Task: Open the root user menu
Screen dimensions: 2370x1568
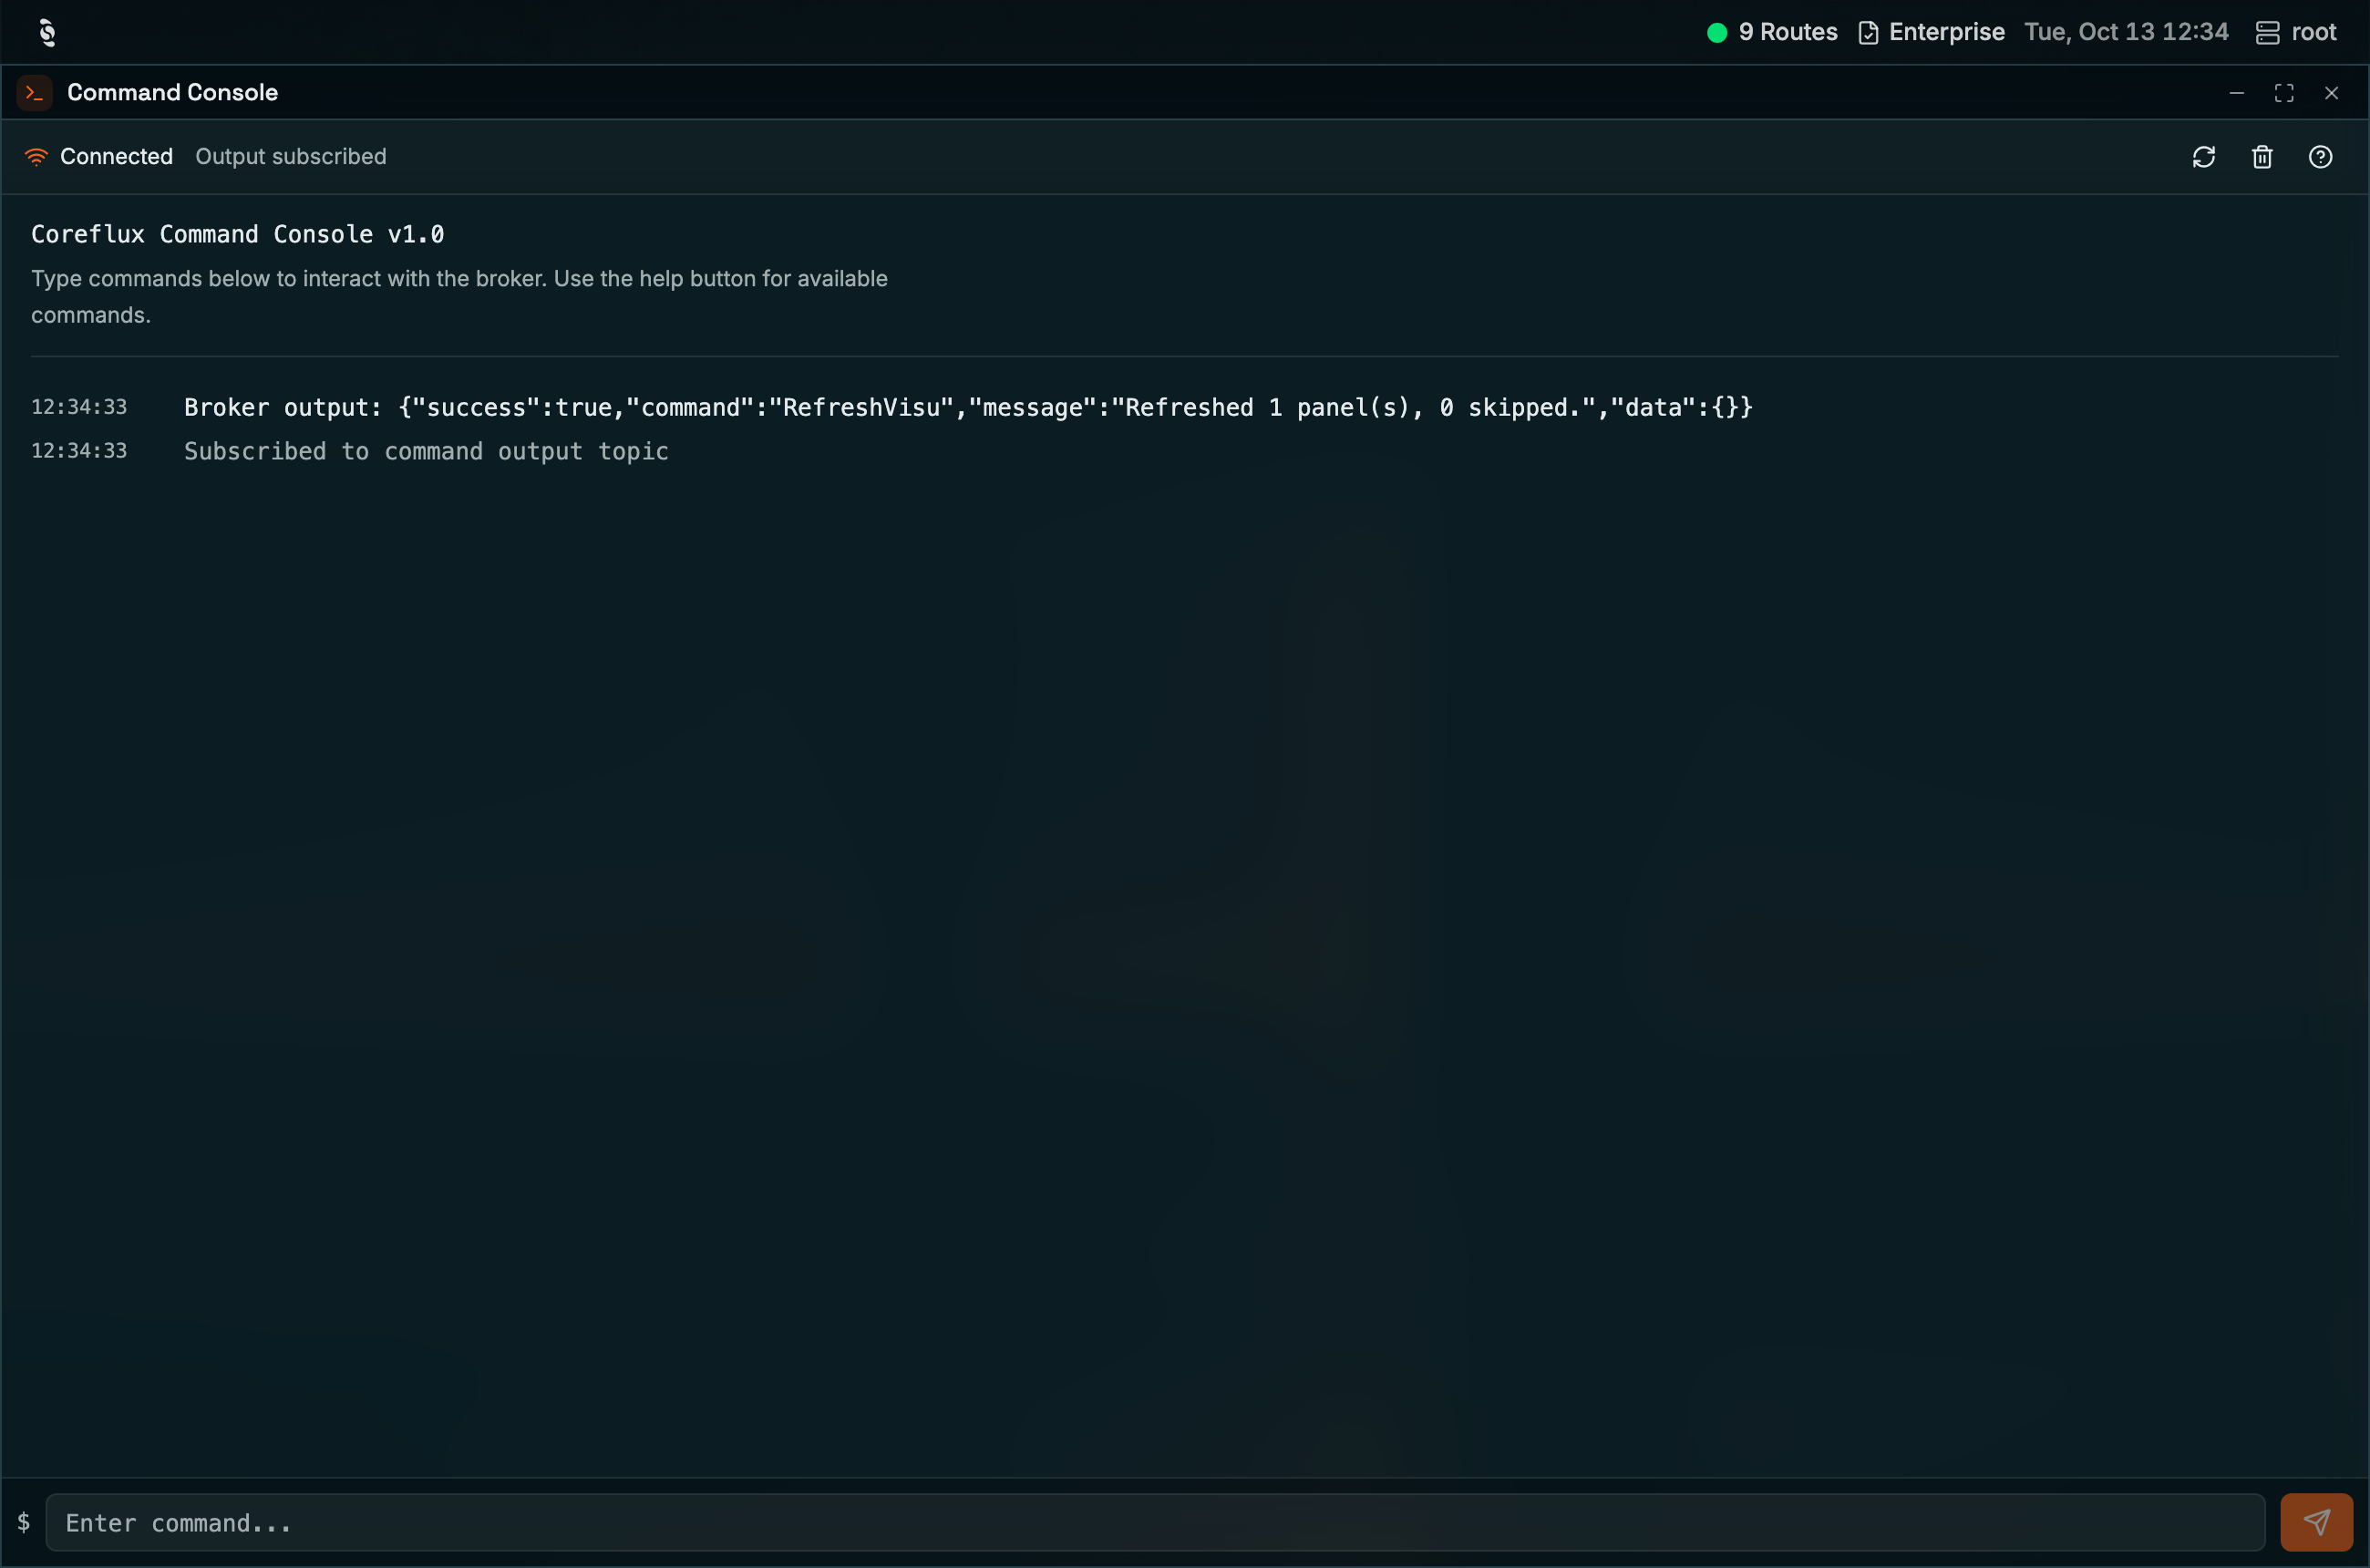Action: pyautogui.click(x=2296, y=32)
